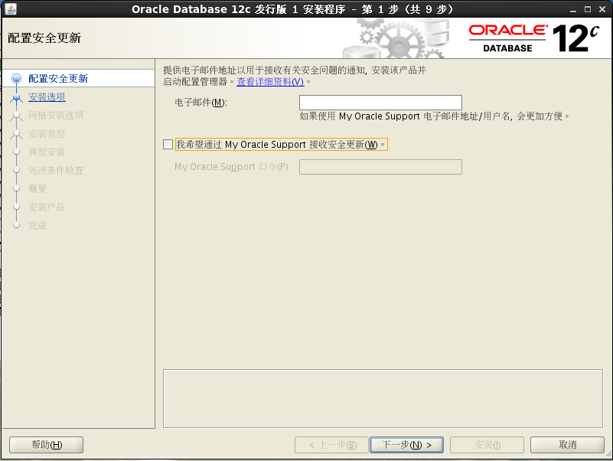
Task: Click the 安装产品 step text
Action: pos(47,207)
